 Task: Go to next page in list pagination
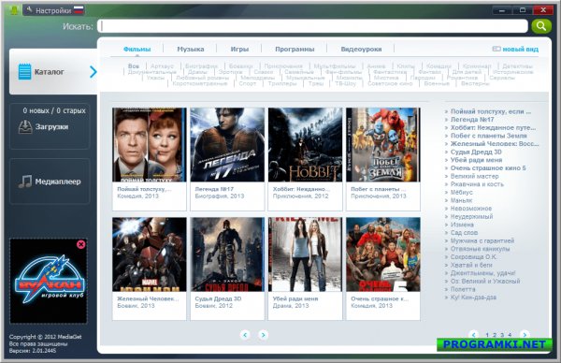tap(525, 335)
